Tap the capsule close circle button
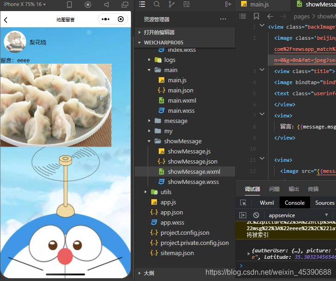336x281 pixels. pyautogui.click(x=121, y=19)
